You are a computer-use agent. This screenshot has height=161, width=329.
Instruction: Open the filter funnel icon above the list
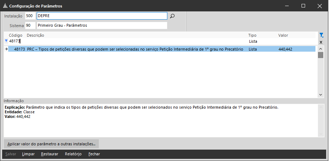pos(321,35)
